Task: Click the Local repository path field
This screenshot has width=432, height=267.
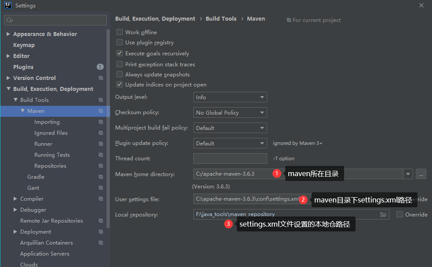Action: tap(291, 214)
